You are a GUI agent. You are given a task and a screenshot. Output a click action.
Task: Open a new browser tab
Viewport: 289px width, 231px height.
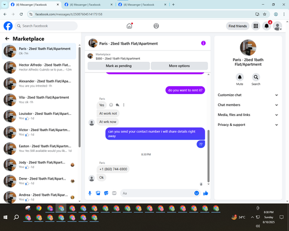[x=173, y=5]
